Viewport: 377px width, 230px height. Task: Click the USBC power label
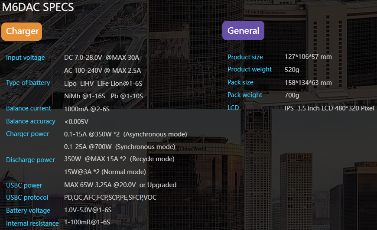tap(24, 185)
